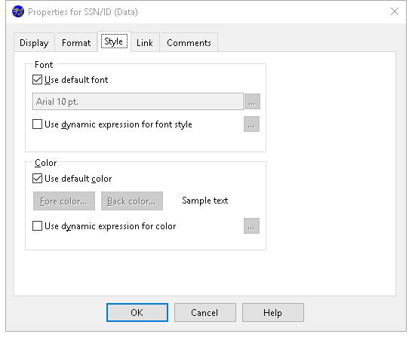Viewport: 412px width, 337px height.
Task: Open the Link tab
Action: pyautogui.click(x=145, y=42)
